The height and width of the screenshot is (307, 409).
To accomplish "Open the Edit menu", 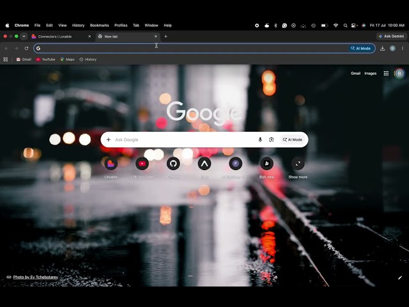I will (x=49, y=26).
